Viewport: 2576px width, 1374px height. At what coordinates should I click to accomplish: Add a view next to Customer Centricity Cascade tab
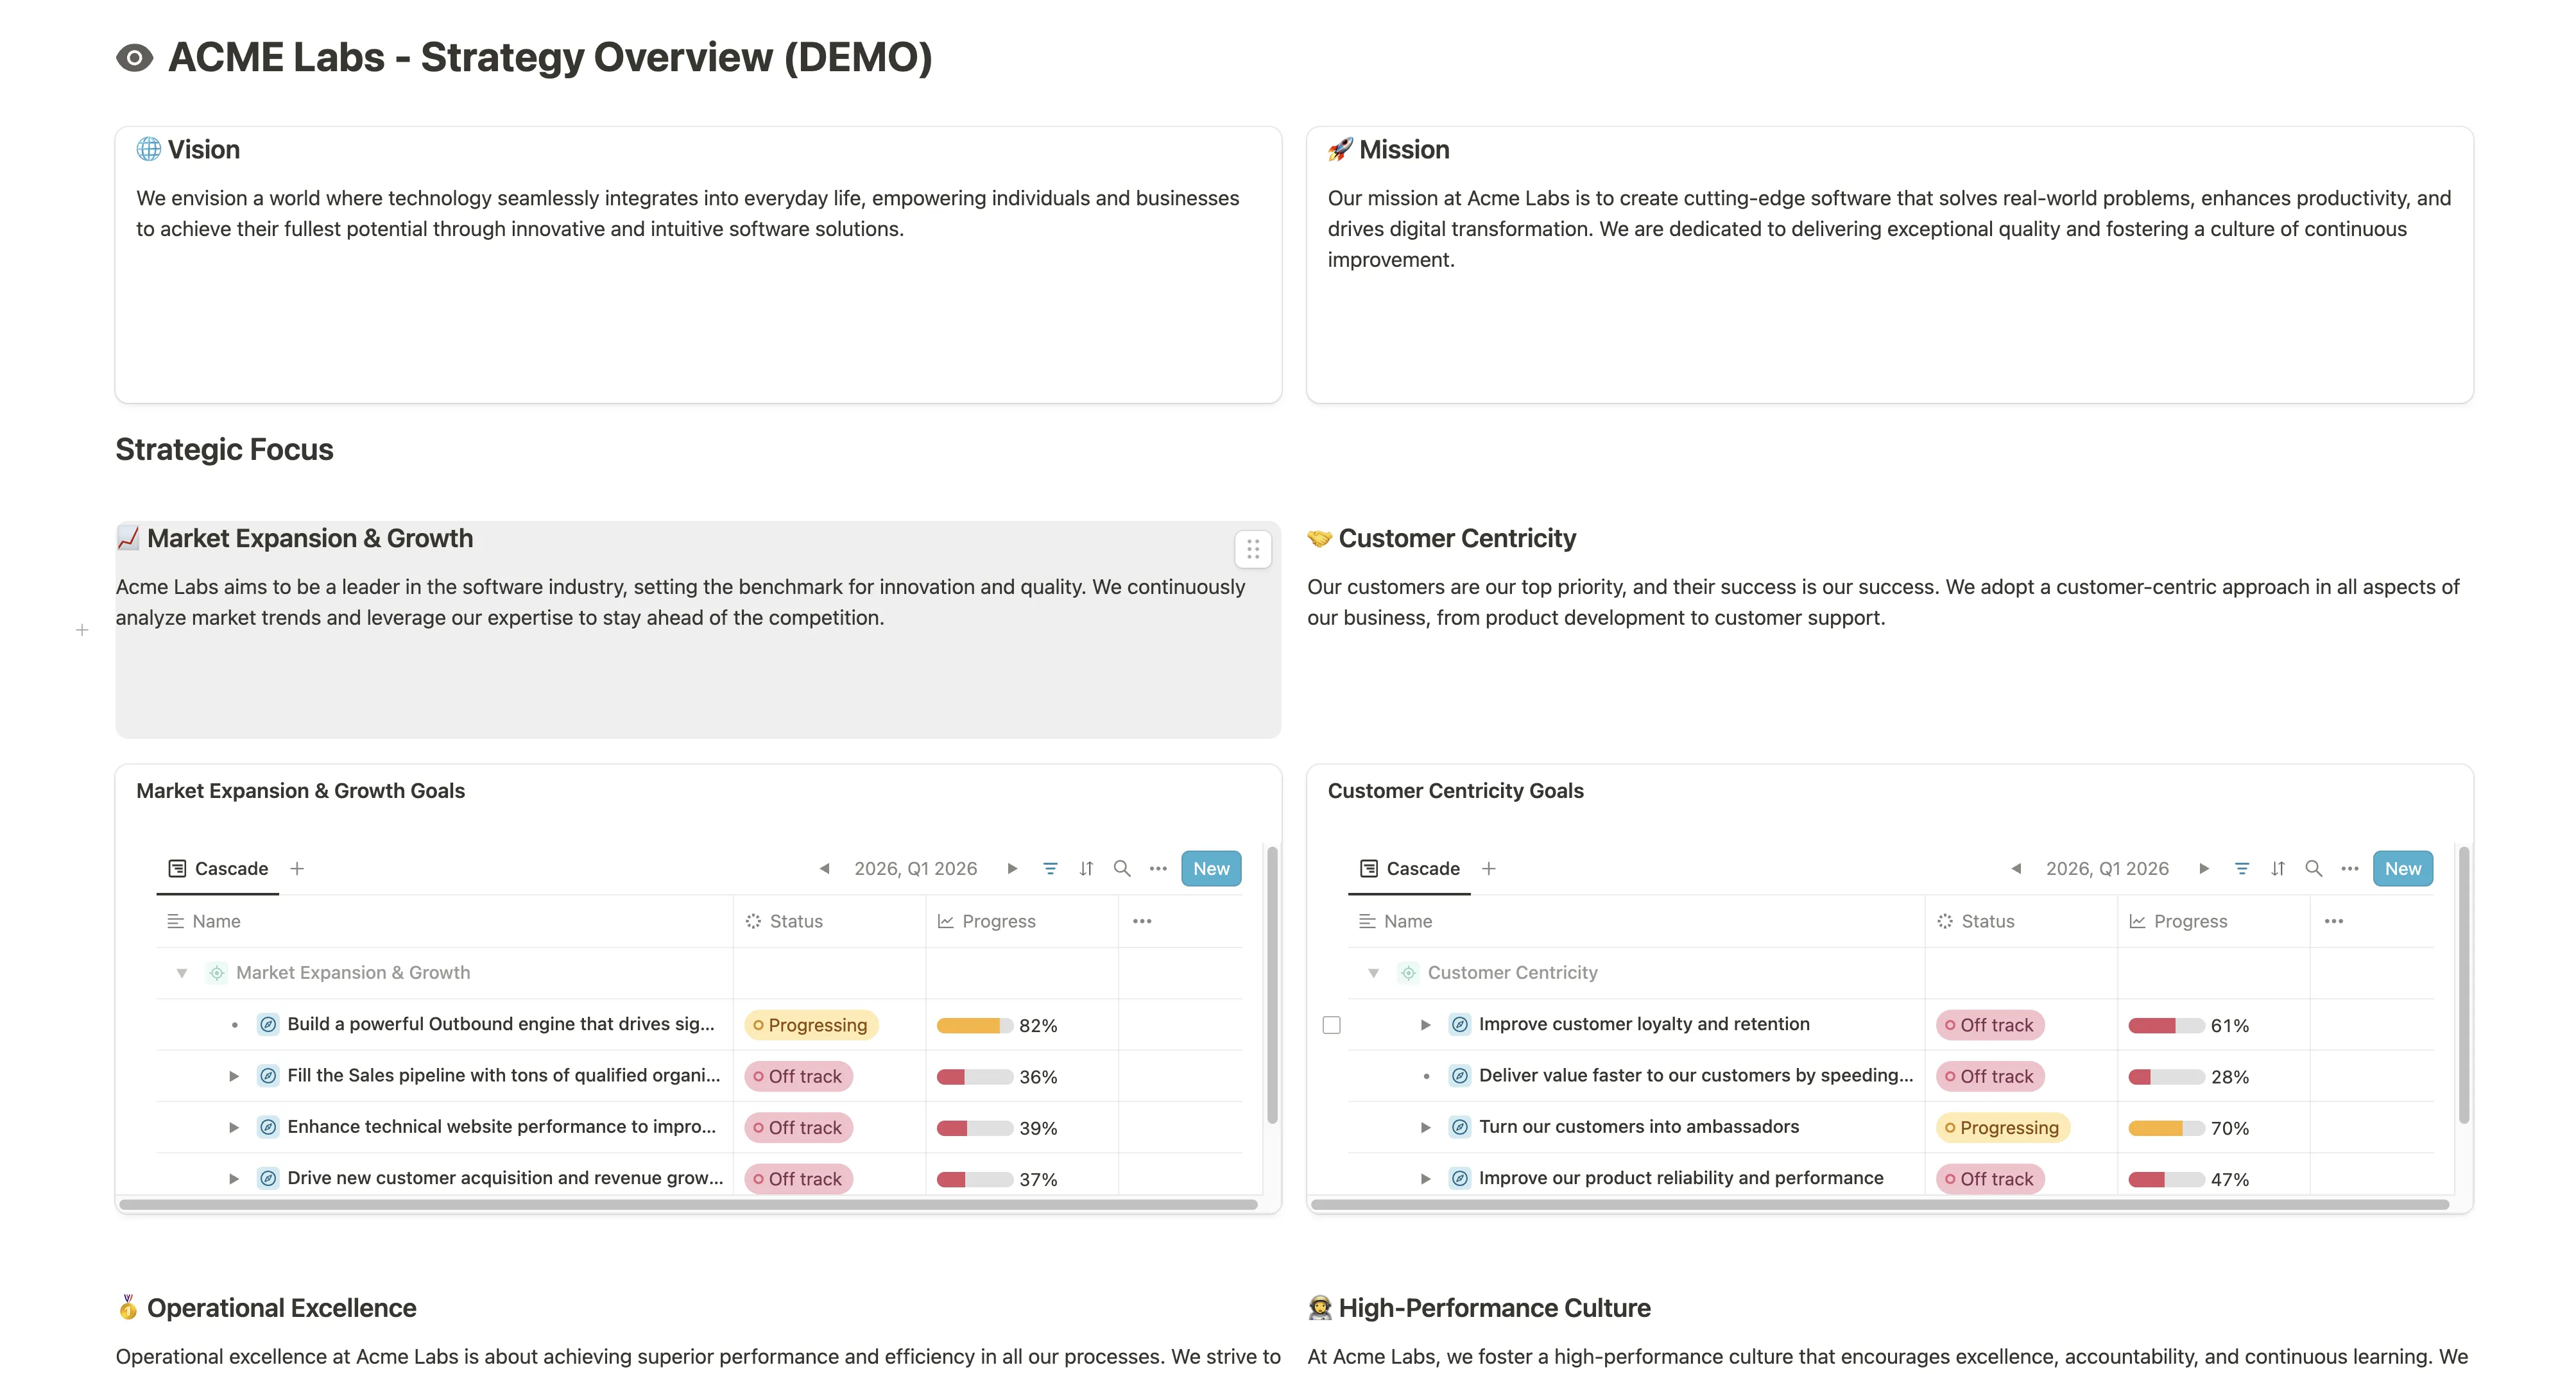[x=1488, y=869]
